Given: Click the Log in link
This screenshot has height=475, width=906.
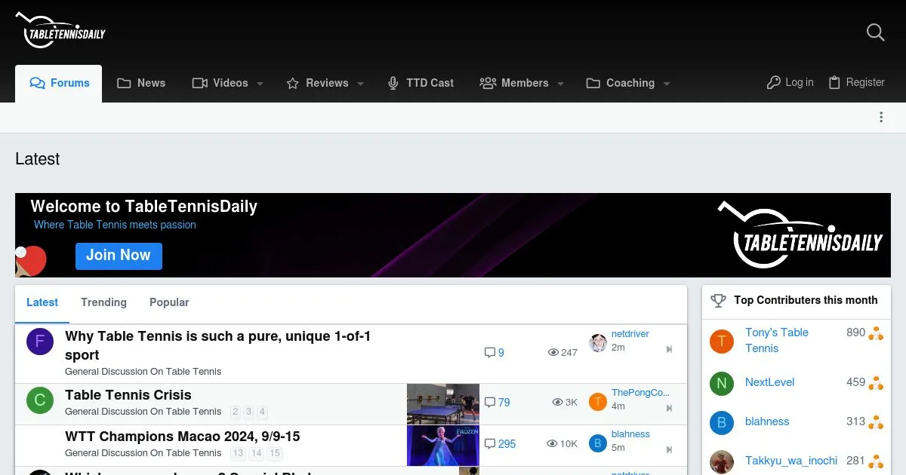Looking at the screenshot, I should tap(790, 83).
